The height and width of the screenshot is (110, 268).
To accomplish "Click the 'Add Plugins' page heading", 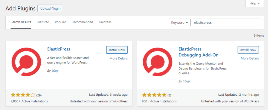I will tap(20, 9).
